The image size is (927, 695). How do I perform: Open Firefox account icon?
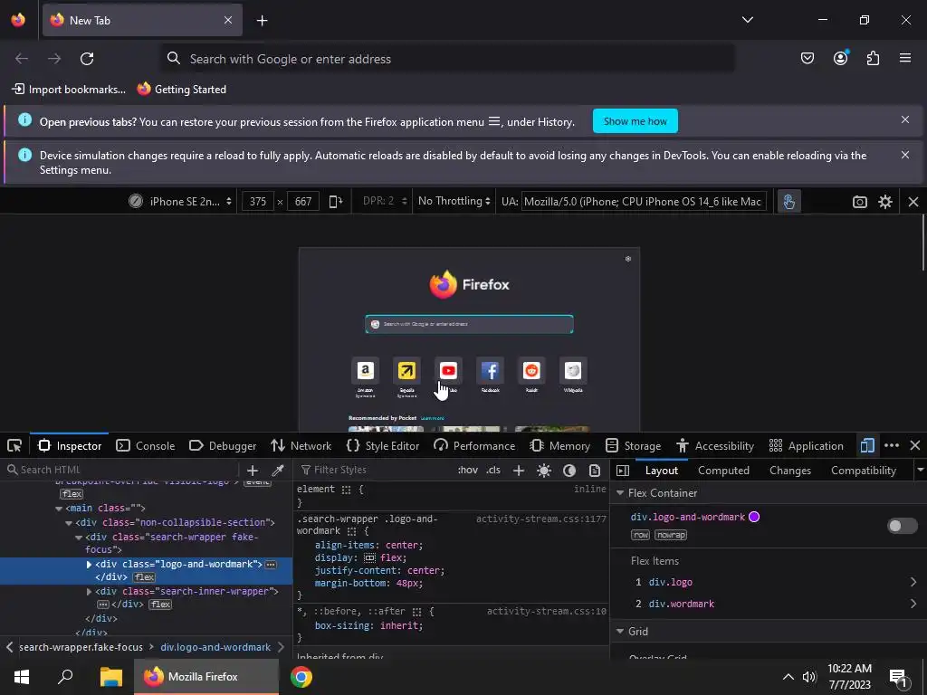pos(840,58)
